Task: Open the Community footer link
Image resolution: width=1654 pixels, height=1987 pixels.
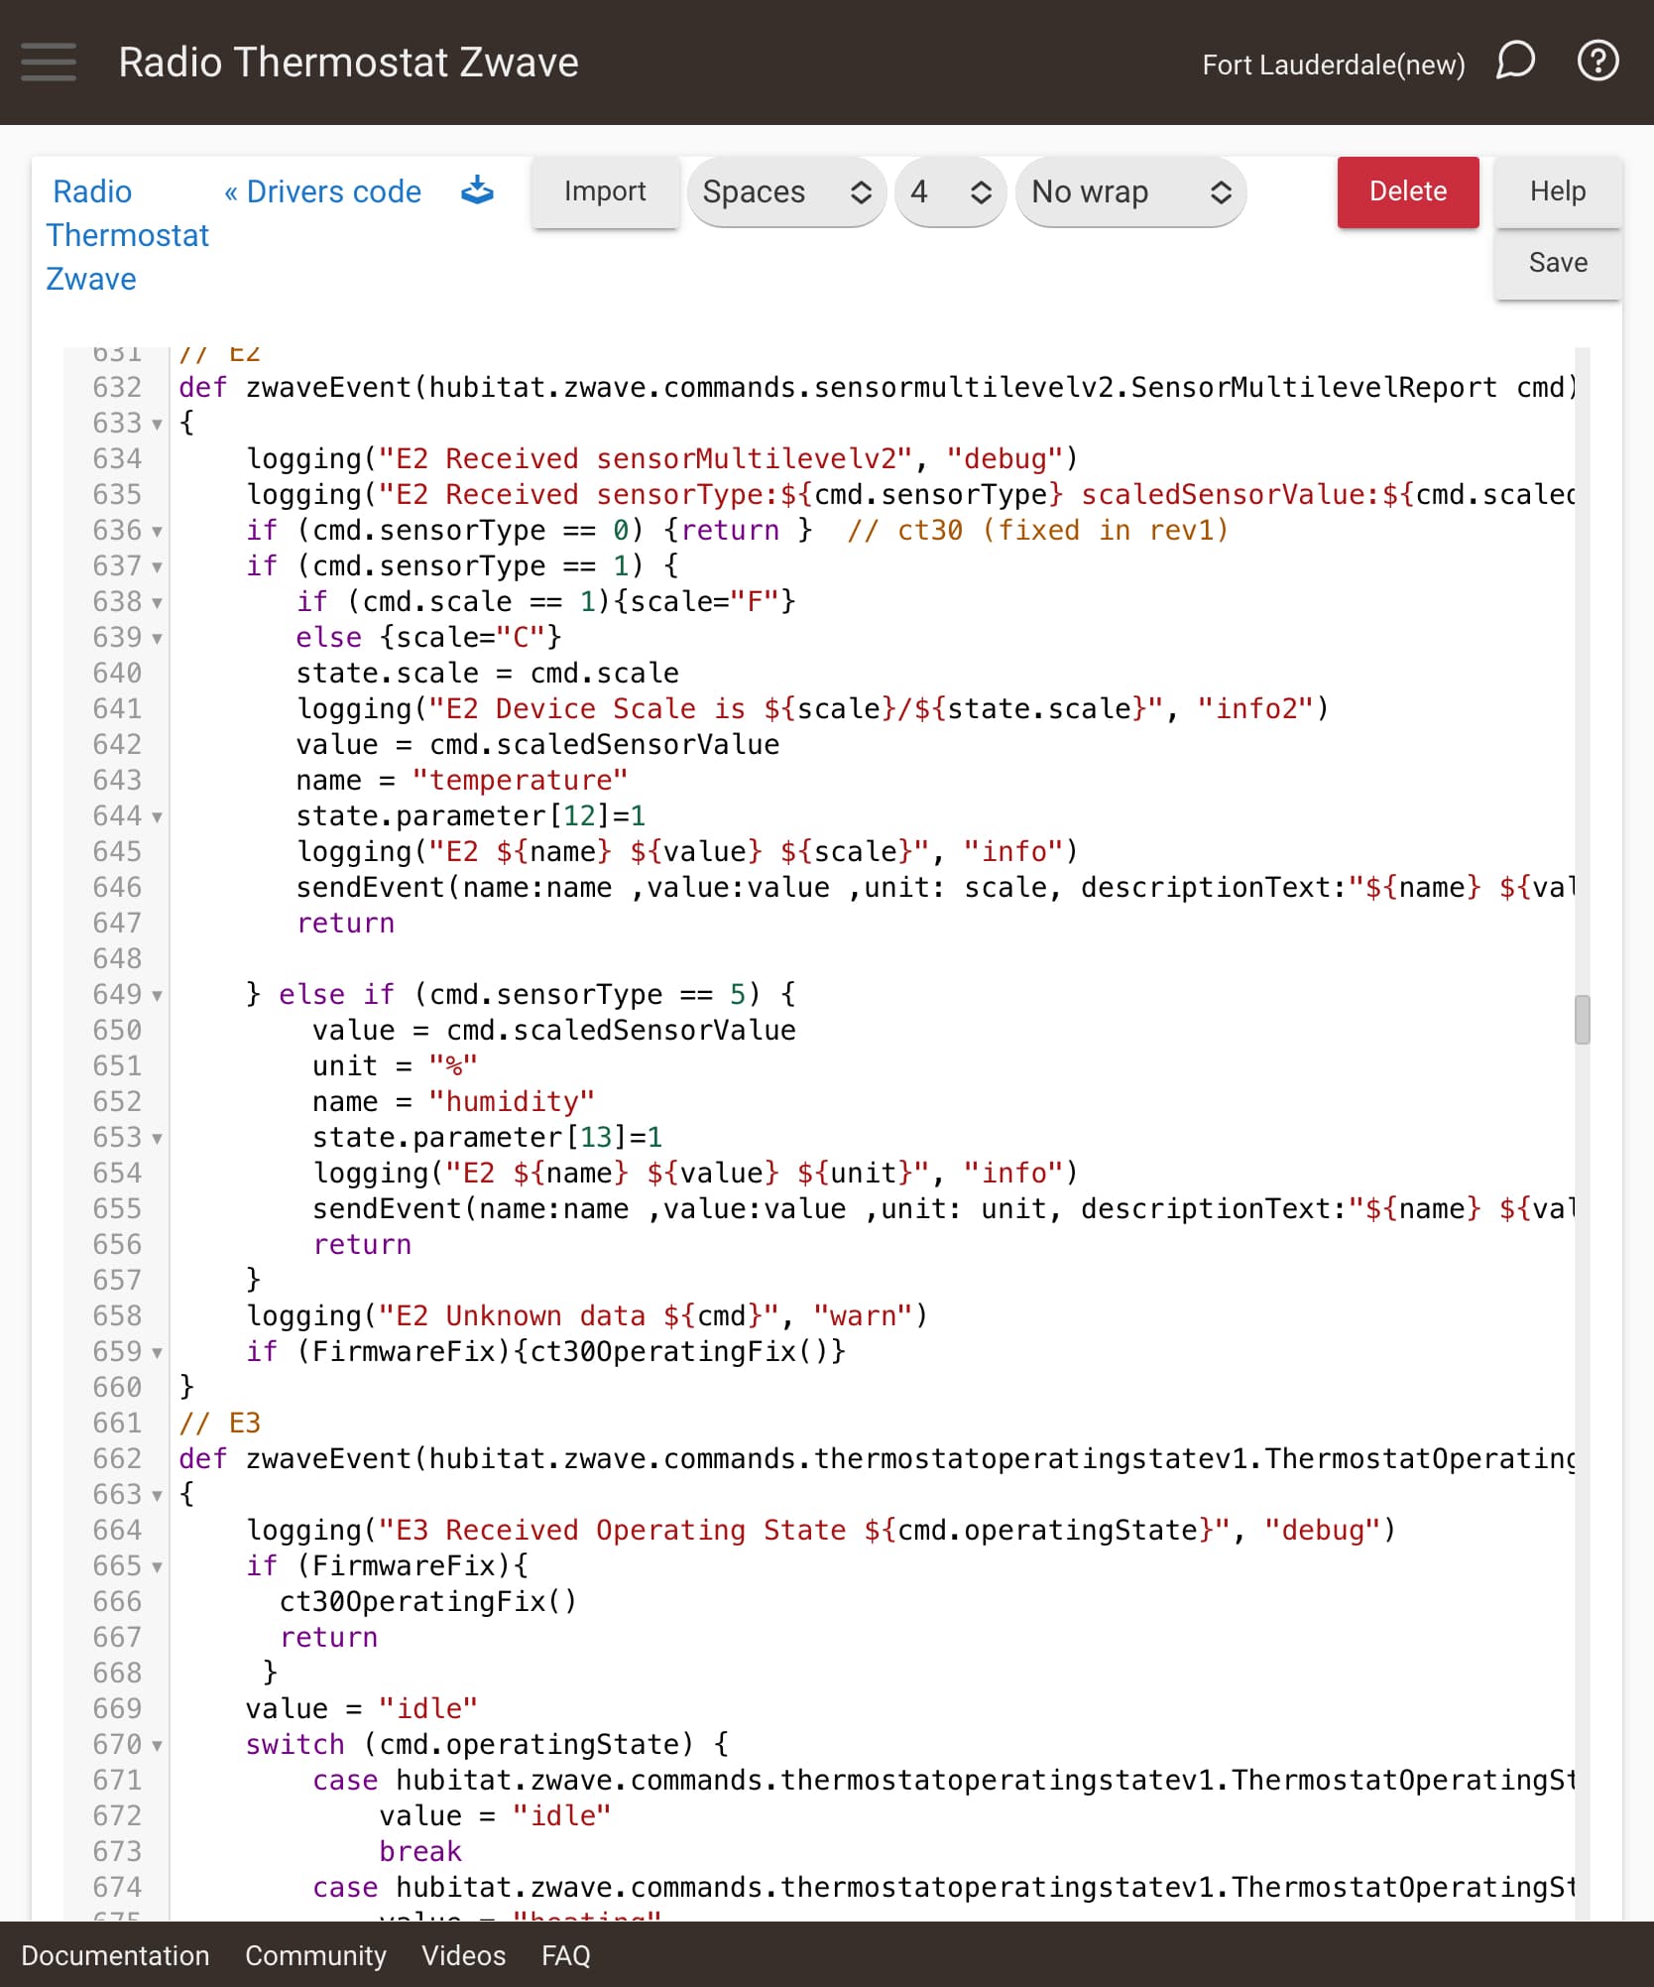Action: [x=315, y=1955]
